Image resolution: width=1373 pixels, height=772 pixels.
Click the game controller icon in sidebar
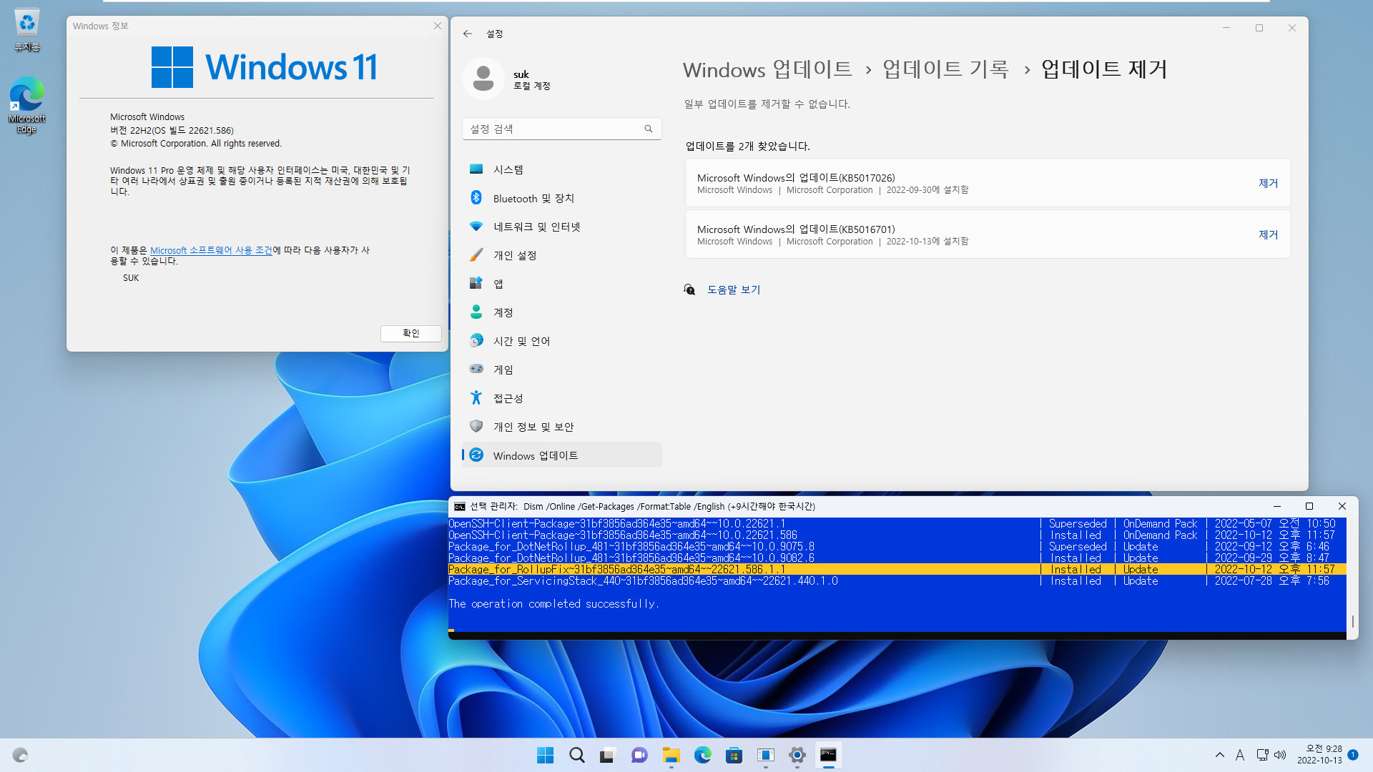pos(476,369)
